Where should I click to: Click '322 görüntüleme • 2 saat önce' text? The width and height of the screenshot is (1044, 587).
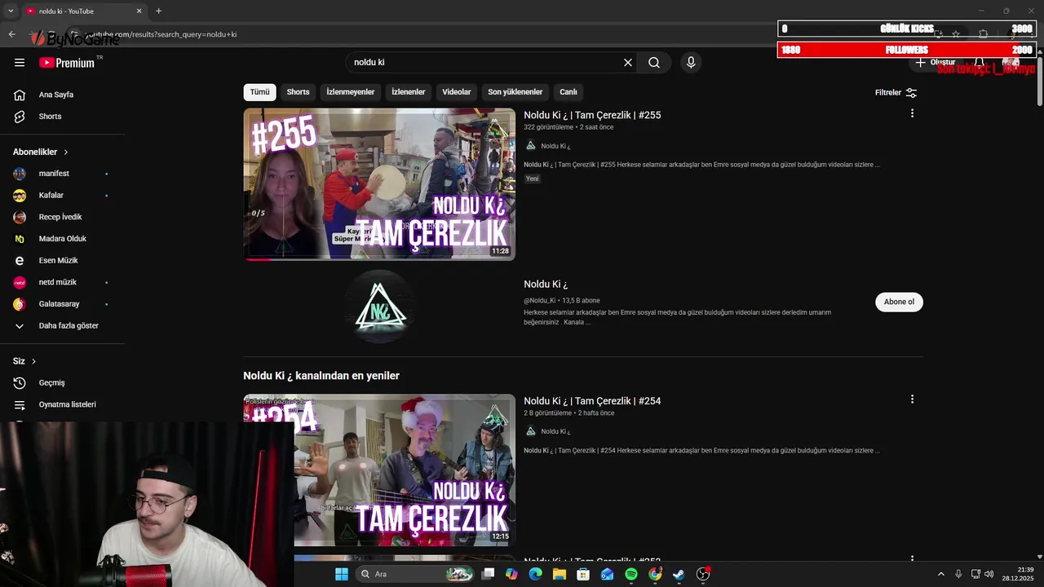tap(568, 128)
